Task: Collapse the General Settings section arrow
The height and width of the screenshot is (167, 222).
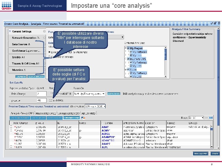Action: point(10,31)
